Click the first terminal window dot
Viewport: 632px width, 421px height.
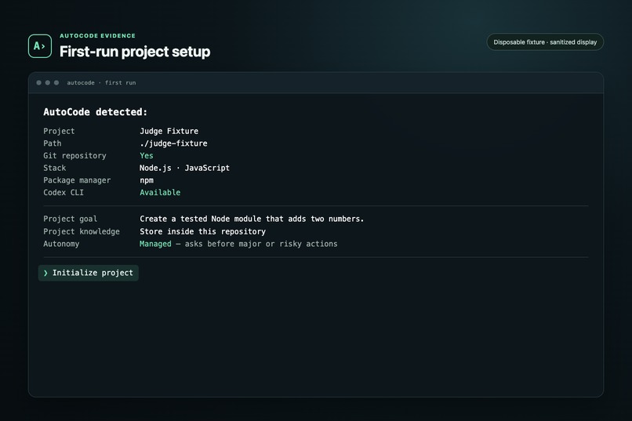38,82
